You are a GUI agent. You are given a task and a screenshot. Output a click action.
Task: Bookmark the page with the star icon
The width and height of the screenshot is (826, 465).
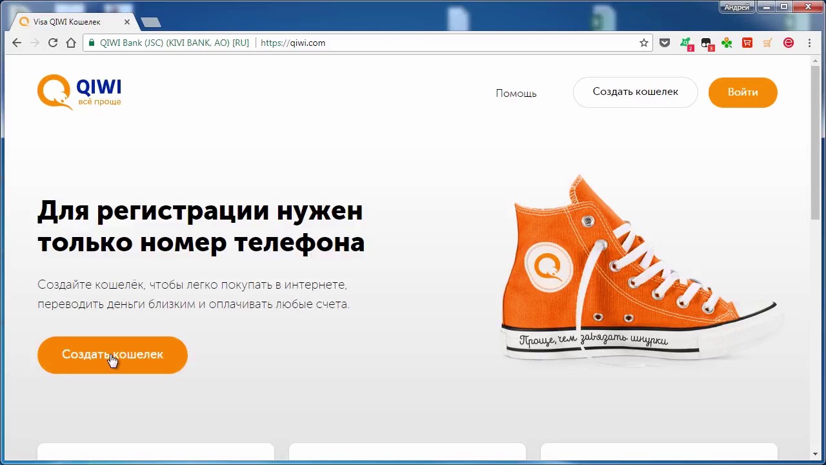[644, 43]
